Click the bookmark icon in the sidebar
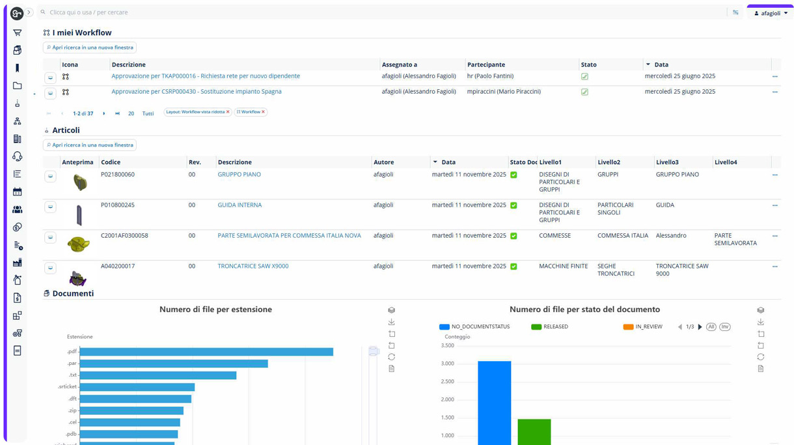The width and height of the screenshot is (794, 445). [x=18, y=68]
